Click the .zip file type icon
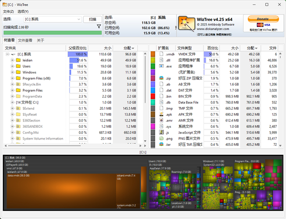Screen dimensions: 286x219 (161, 78)
